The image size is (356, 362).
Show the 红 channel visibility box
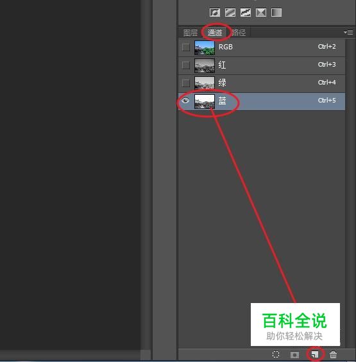click(186, 65)
